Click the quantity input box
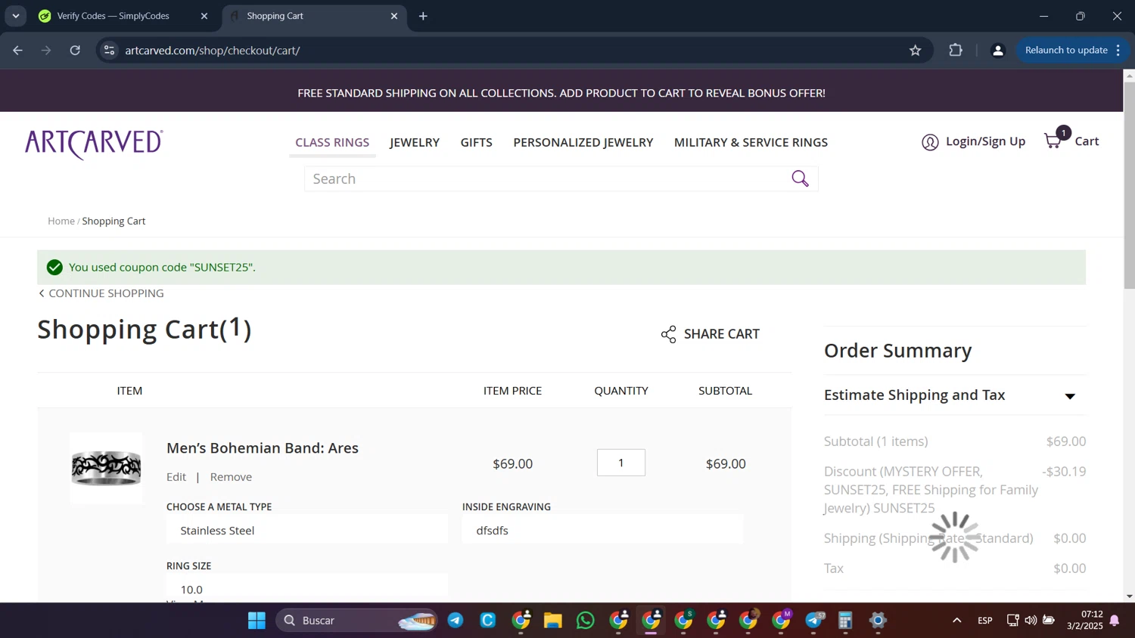The image size is (1135, 638). (x=621, y=463)
